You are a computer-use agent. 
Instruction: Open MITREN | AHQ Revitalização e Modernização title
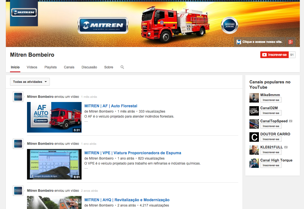pyautogui.click(x=127, y=200)
